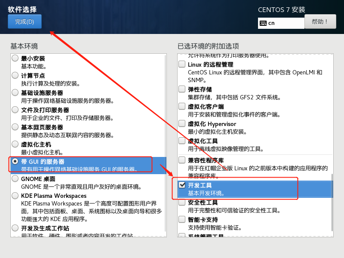The width and height of the screenshot is (344, 258).
Task: Click text 用于安装和管理虚拟化事件的客户端。
Action: point(234,114)
